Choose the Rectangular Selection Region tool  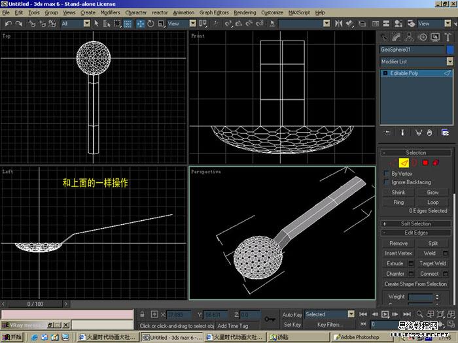pyautogui.click(x=117, y=24)
